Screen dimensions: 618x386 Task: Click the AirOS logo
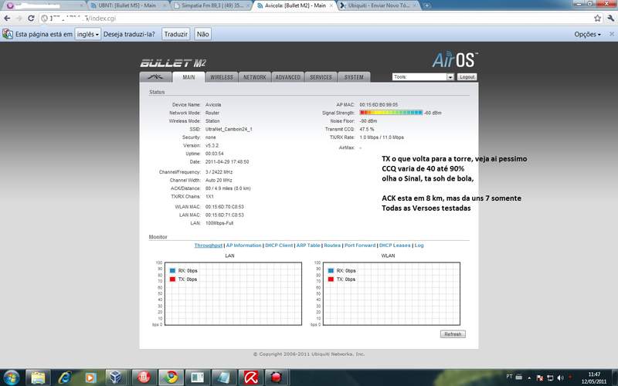[455, 60]
